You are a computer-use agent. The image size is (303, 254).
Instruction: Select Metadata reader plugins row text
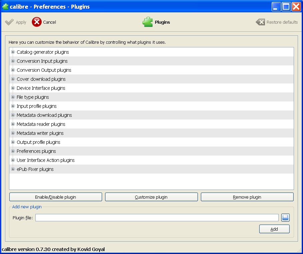tap(41, 124)
